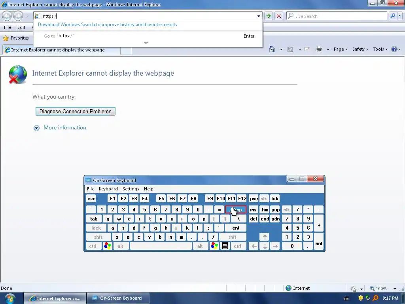405x304 pixels.
Task: Open the Safety menu
Action: coord(360,49)
